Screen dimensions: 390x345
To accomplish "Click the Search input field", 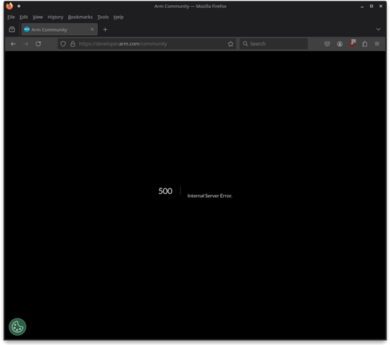I will click(273, 44).
